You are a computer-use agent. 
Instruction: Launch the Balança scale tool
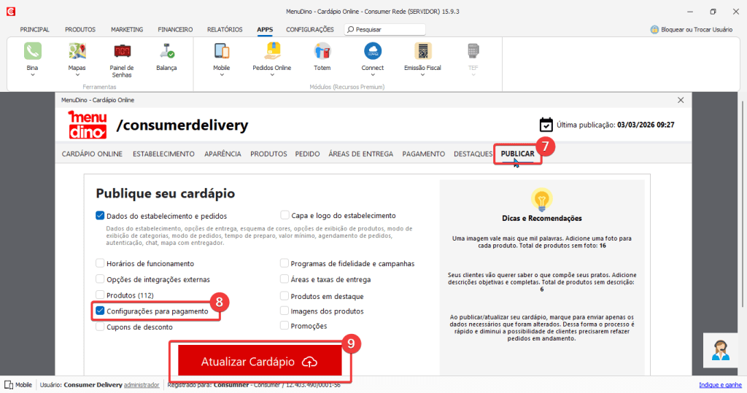point(166,51)
